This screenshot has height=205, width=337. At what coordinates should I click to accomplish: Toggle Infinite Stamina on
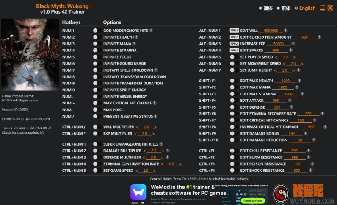click(x=95, y=51)
